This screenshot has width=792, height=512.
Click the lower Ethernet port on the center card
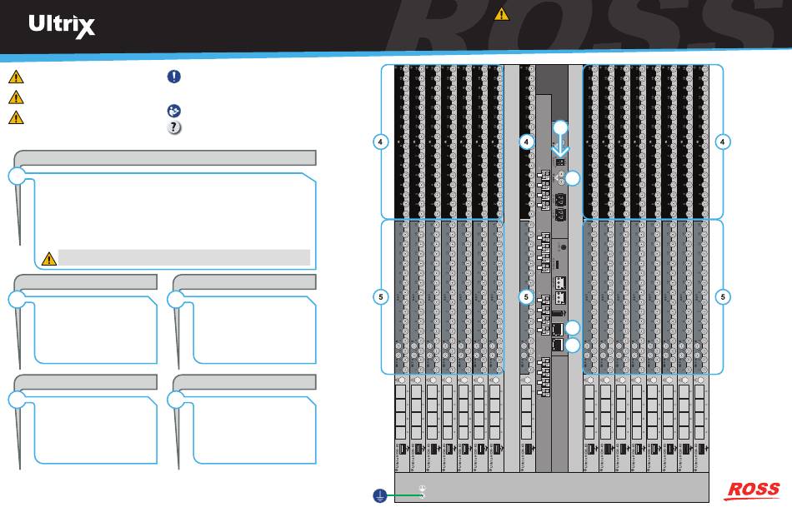558,345
